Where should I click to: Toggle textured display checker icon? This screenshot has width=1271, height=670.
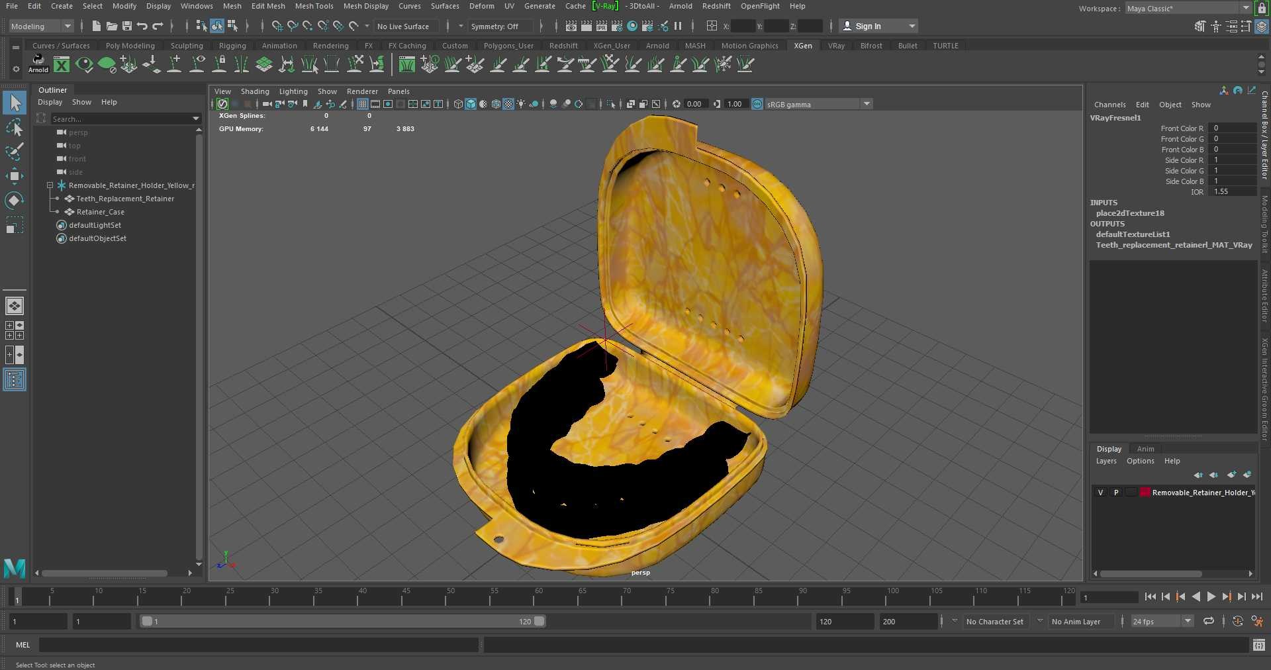[508, 104]
